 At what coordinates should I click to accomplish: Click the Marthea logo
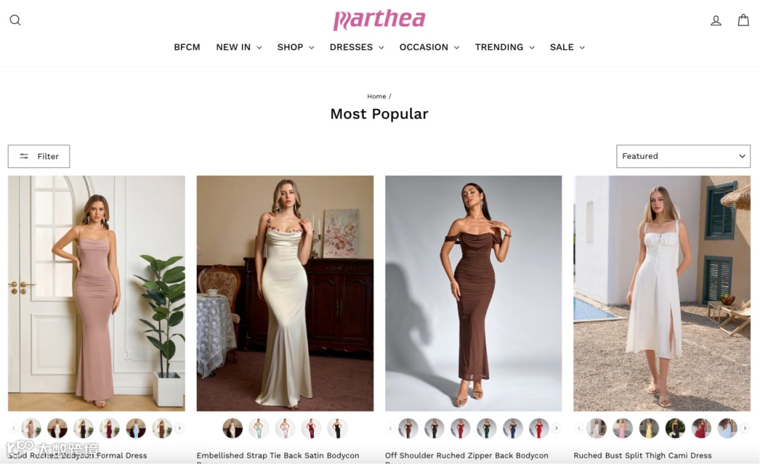379,20
